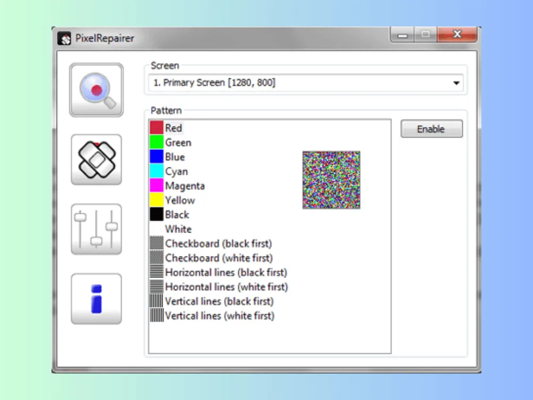The width and height of the screenshot is (533, 400).
Task: Select Yellow in the pattern list
Action: coord(180,201)
